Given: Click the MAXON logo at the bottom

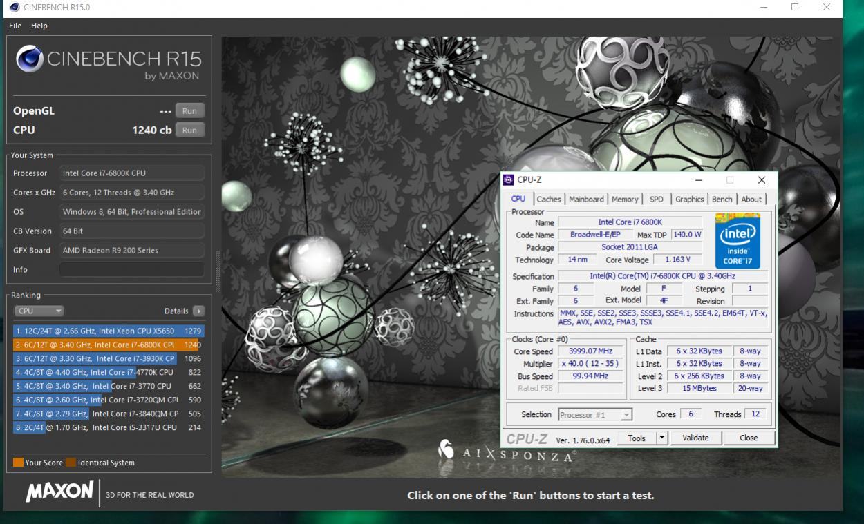Looking at the screenshot, I should click(59, 492).
